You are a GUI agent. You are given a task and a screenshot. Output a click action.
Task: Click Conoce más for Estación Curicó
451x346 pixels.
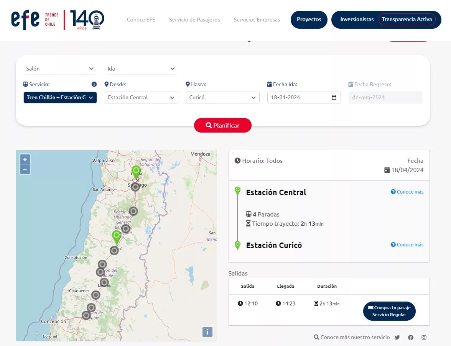pos(407,244)
